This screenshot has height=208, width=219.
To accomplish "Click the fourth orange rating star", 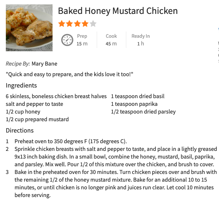I will [85, 23].
